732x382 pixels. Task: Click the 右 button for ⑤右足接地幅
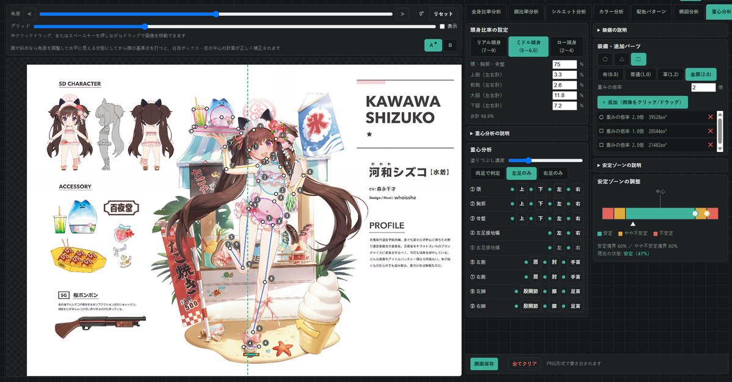(x=578, y=248)
